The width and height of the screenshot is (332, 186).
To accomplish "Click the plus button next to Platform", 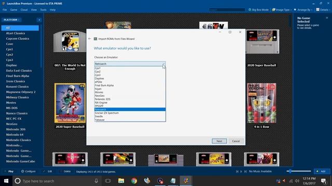I will (39, 20).
